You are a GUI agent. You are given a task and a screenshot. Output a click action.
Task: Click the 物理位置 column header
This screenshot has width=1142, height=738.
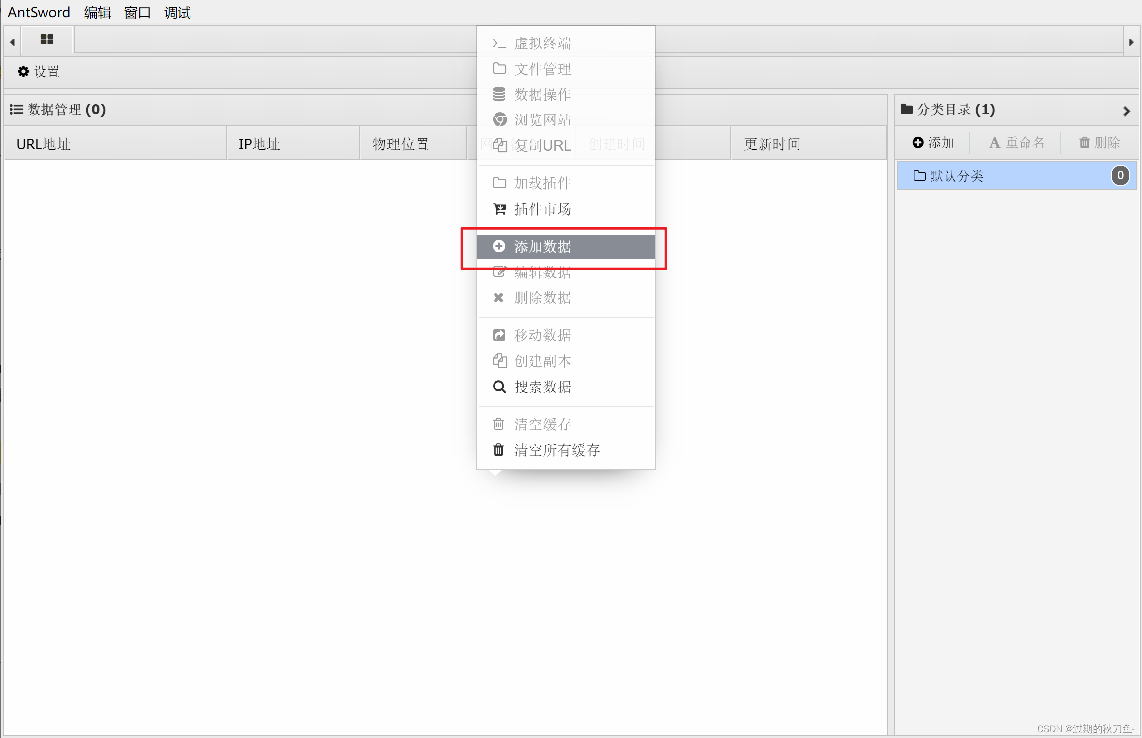point(413,144)
